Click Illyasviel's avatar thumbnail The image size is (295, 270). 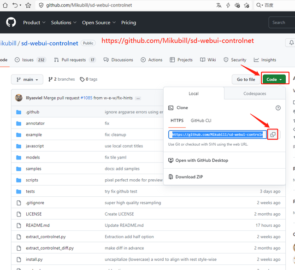tap(18, 98)
